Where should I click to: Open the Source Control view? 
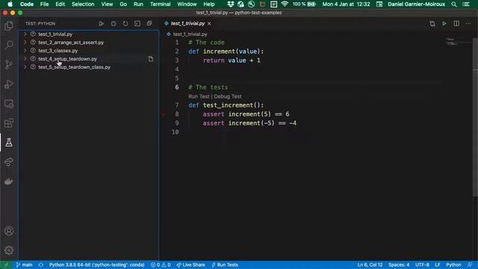[x=9, y=65]
